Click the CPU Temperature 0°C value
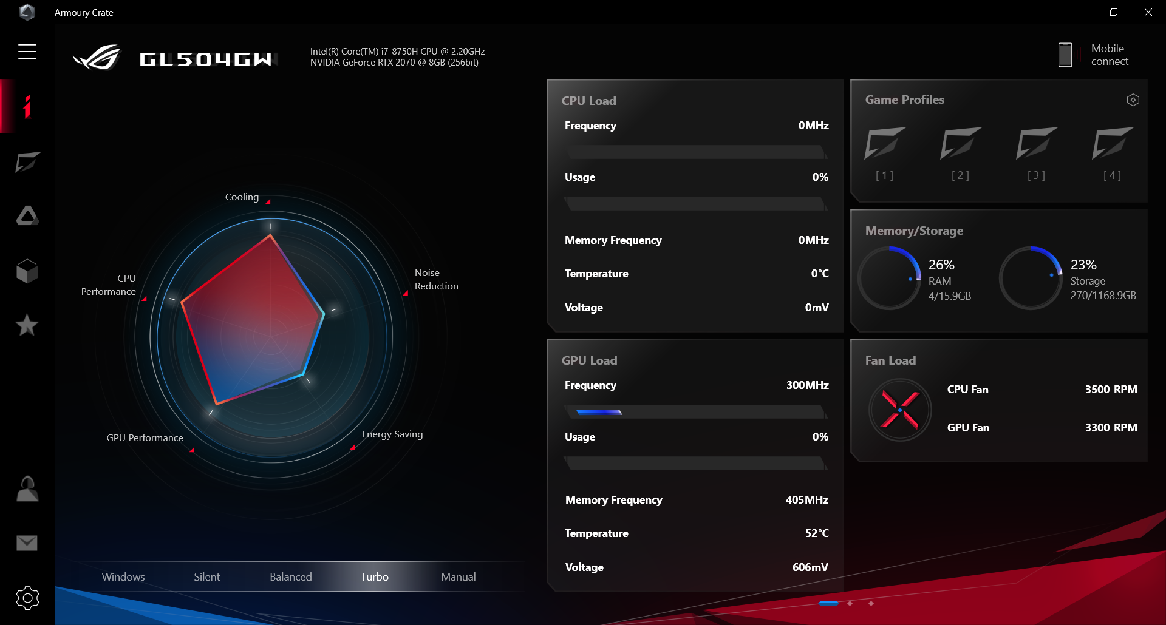The image size is (1166, 625). (820, 274)
